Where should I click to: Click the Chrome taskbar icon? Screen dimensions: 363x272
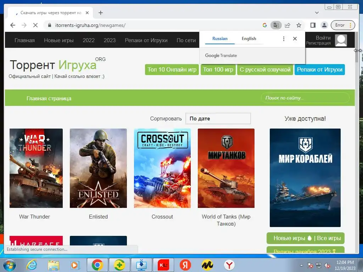97,265
